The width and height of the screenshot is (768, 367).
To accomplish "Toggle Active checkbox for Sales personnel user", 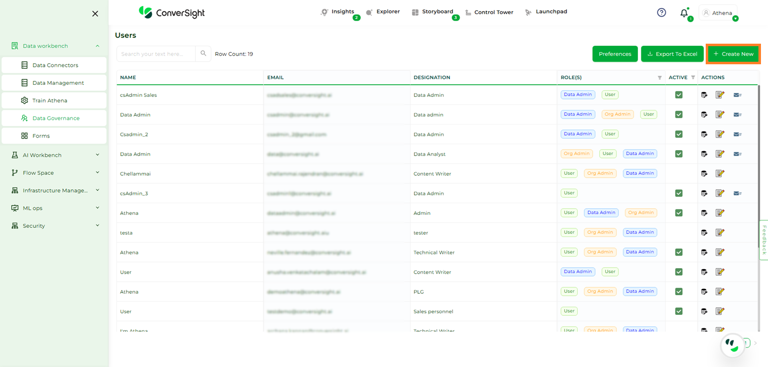I will pyautogui.click(x=679, y=311).
